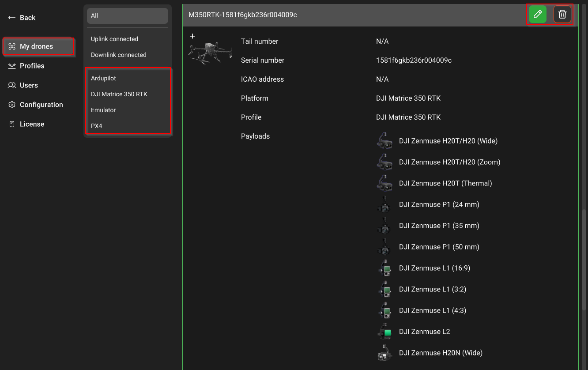Click the My drones sidebar icon
Image resolution: width=588 pixels, height=370 pixels.
pos(12,46)
